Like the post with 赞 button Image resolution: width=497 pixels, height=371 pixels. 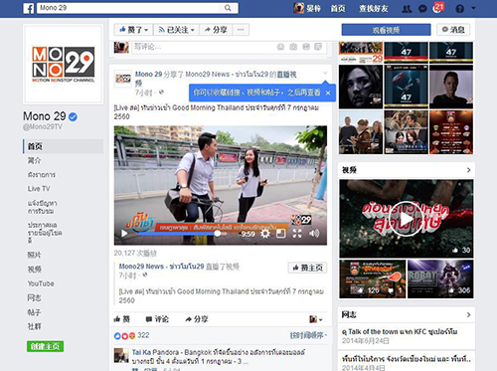[122, 319]
